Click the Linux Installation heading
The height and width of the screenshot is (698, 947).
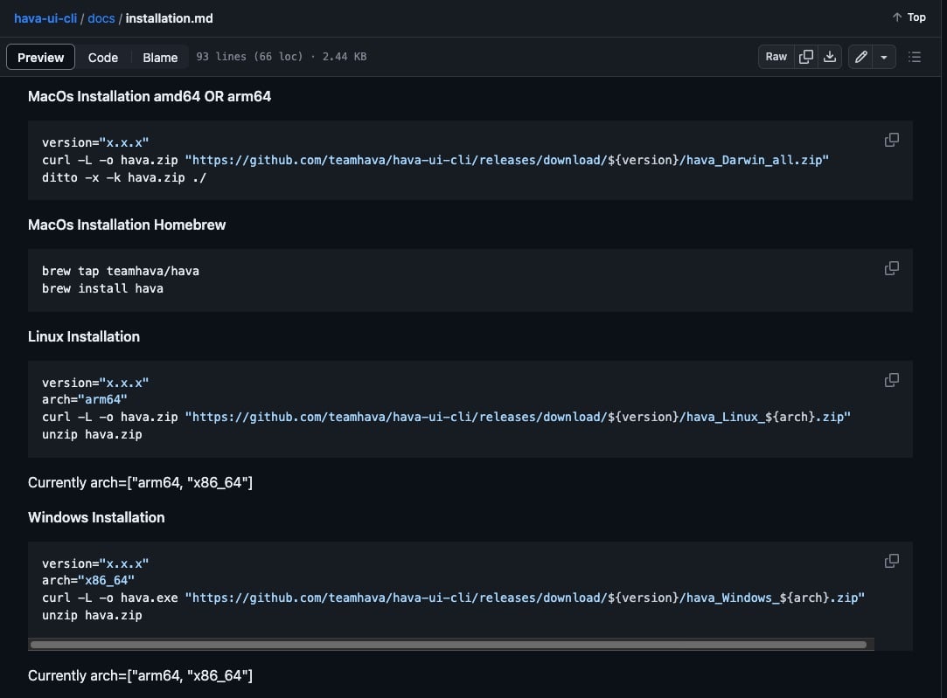[x=84, y=336]
